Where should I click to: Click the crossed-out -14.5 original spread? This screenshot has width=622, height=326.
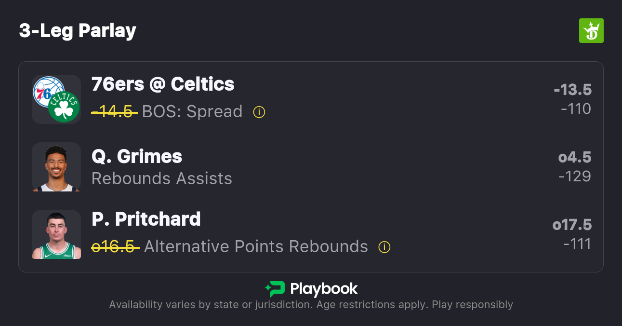click(x=115, y=112)
